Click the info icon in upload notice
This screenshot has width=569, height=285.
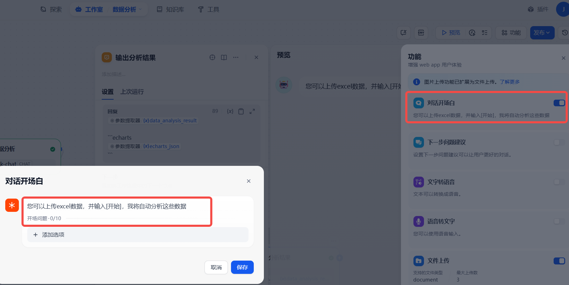click(x=417, y=82)
